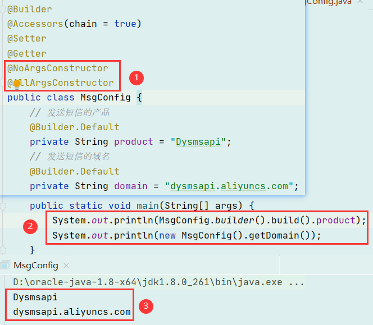Viewport: 373px width, 325px height.
Task: Click the main method name
Action: point(148,205)
